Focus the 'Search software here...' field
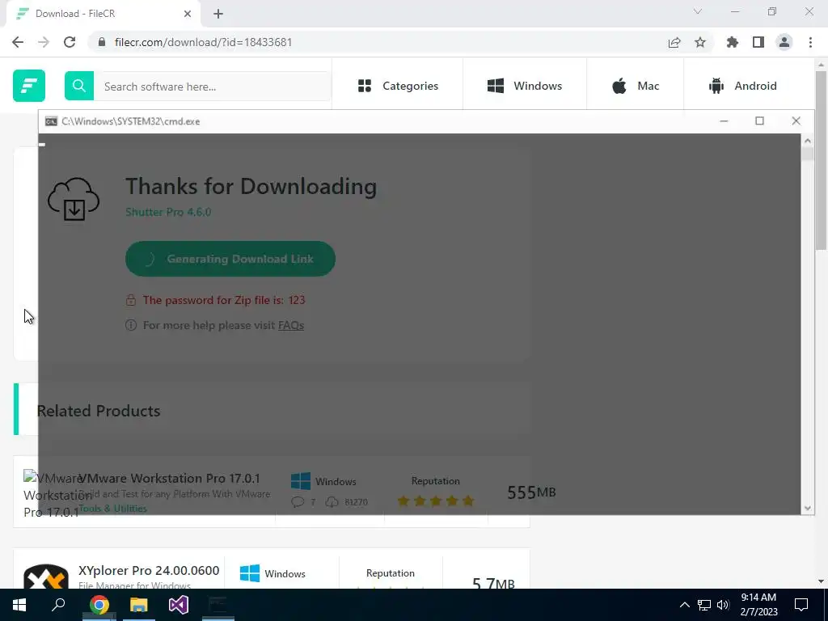Image resolution: width=828 pixels, height=621 pixels. click(x=213, y=86)
